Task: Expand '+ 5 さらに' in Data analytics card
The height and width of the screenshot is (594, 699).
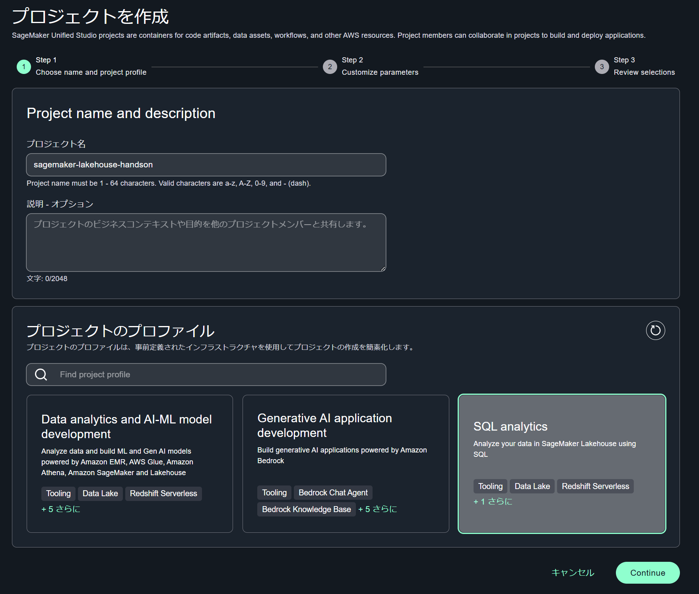Action: (x=61, y=509)
